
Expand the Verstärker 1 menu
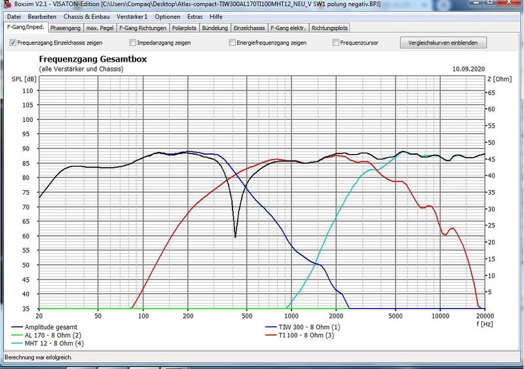(x=132, y=16)
